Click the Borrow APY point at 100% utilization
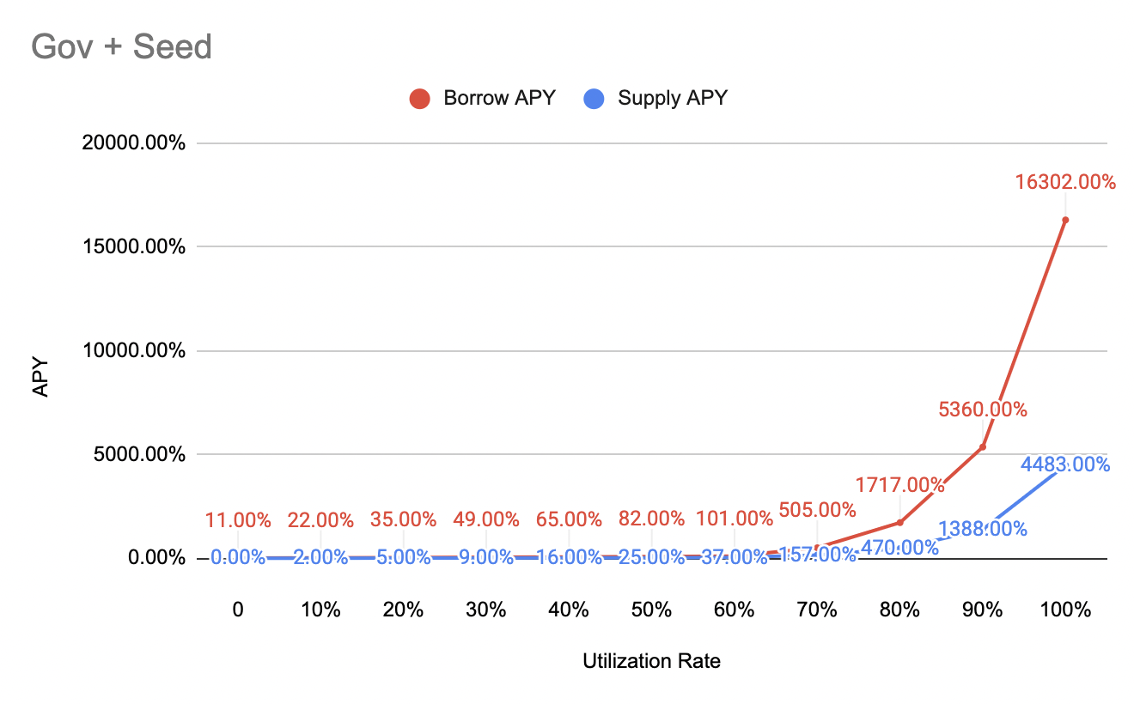 [1065, 220]
